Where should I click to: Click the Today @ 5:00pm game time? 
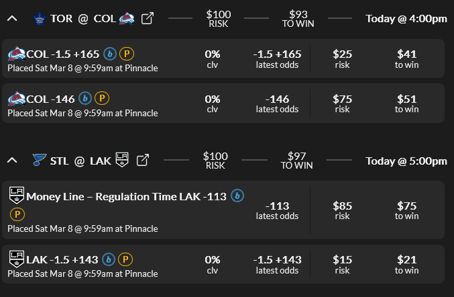coord(406,161)
